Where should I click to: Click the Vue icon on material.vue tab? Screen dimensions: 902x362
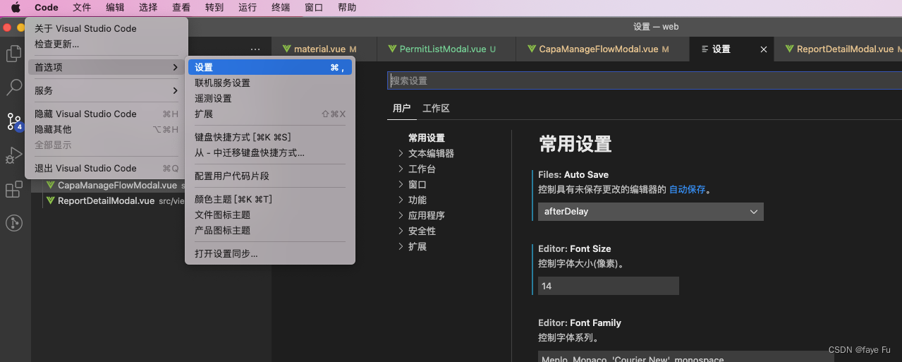tap(287, 49)
